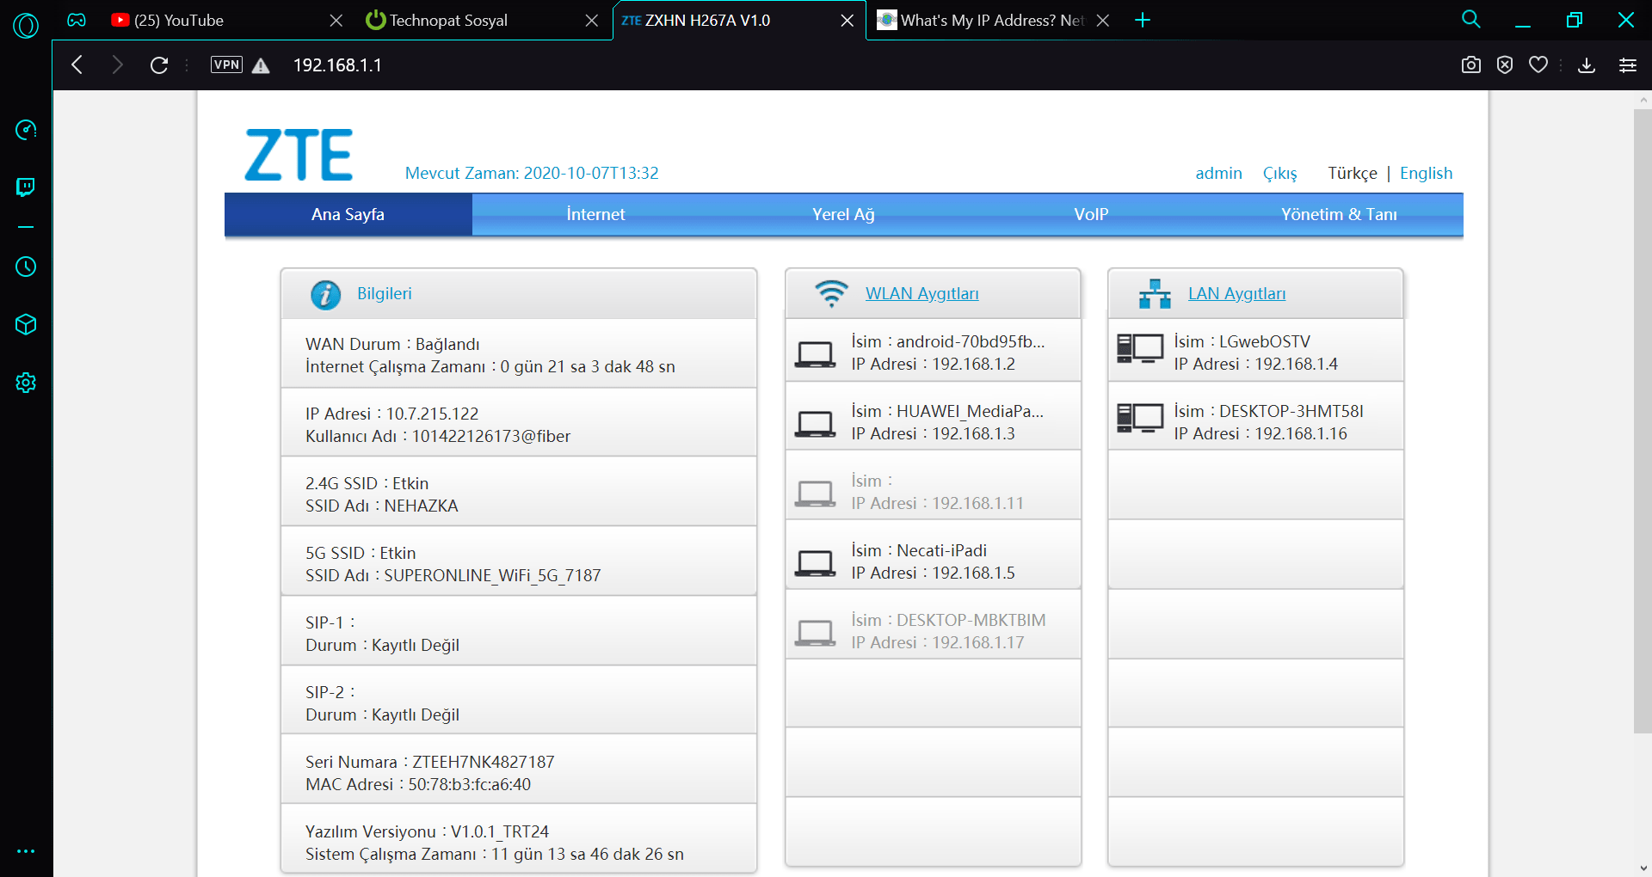The image size is (1652, 877).
Task: Log out with Çıkış link
Action: tap(1279, 174)
